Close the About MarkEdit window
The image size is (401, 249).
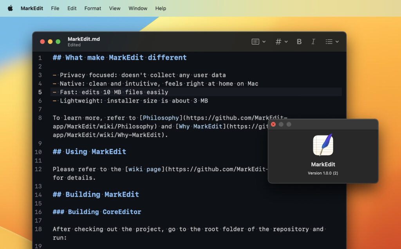tap(273, 124)
